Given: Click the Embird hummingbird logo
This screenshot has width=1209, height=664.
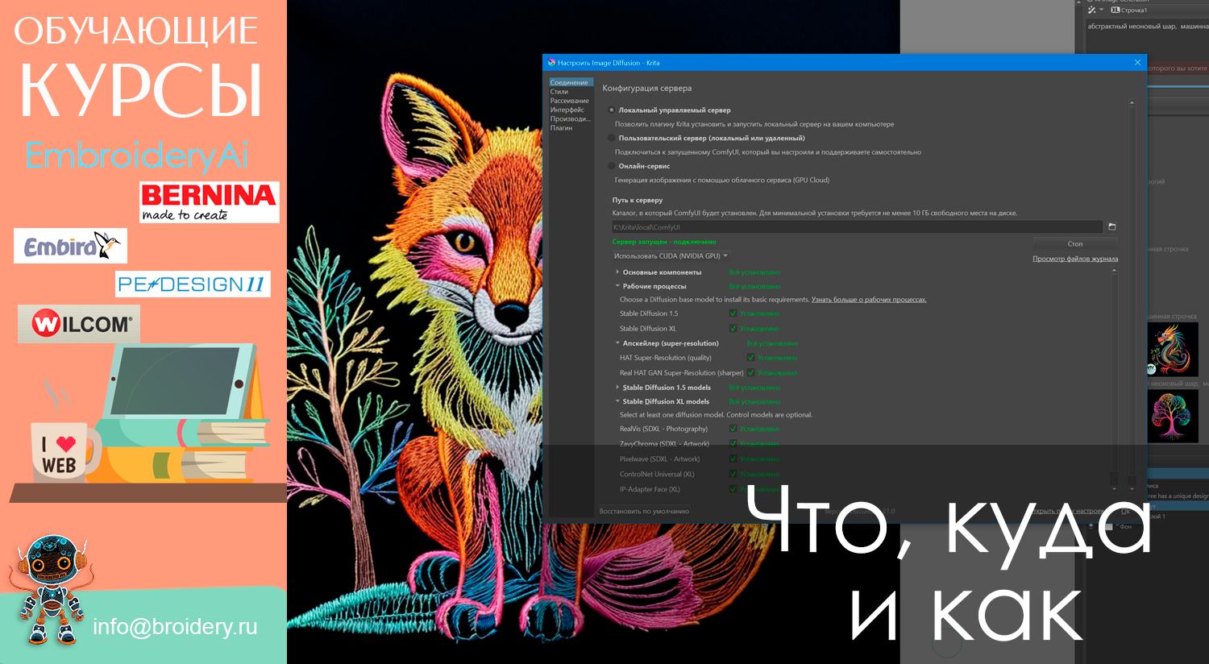Looking at the screenshot, I should (x=71, y=246).
